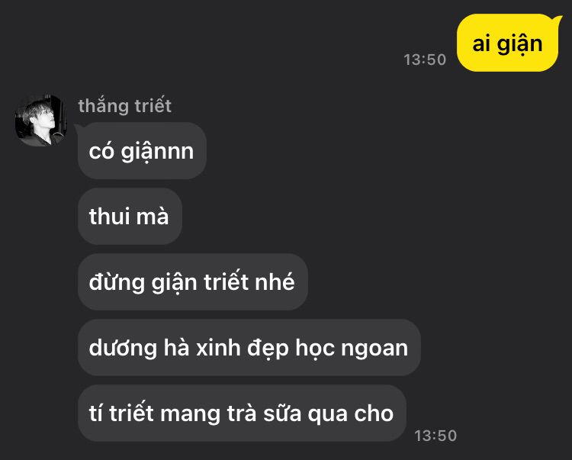This screenshot has height=460, width=572.
Task: Click the word "nhé" in the third received message
Action: click(x=275, y=281)
